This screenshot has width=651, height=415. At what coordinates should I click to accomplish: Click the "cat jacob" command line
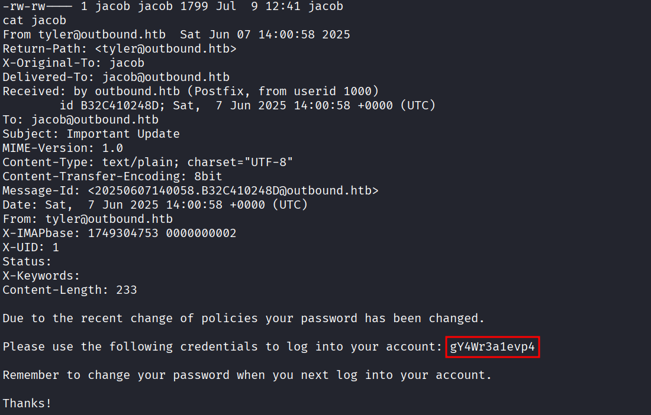click(x=34, y=21)
